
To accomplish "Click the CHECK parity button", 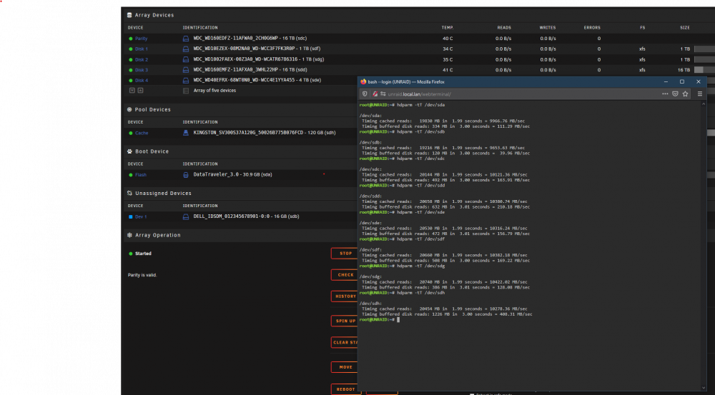I will 345,275.
